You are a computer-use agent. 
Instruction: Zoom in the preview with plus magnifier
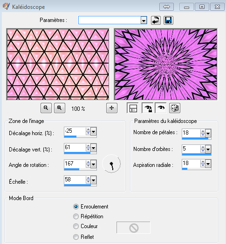pyautogui.click(x=60, y=108)
